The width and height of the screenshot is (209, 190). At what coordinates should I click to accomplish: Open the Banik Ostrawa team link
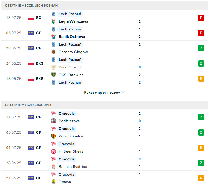coord(72,37)
